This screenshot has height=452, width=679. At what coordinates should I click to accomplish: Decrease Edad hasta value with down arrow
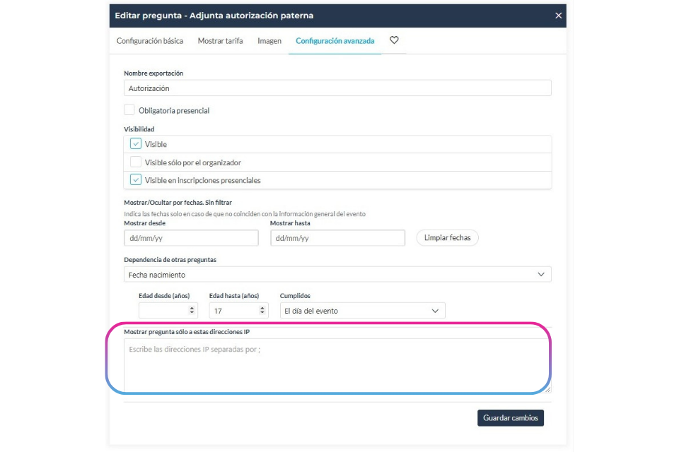[262, 312]
